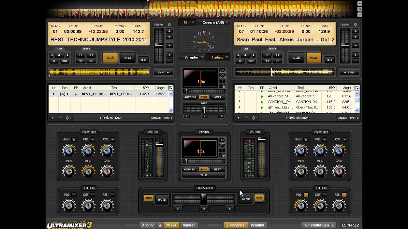
Task: Select 2-Playlists view
Action: tap(236, 225)
